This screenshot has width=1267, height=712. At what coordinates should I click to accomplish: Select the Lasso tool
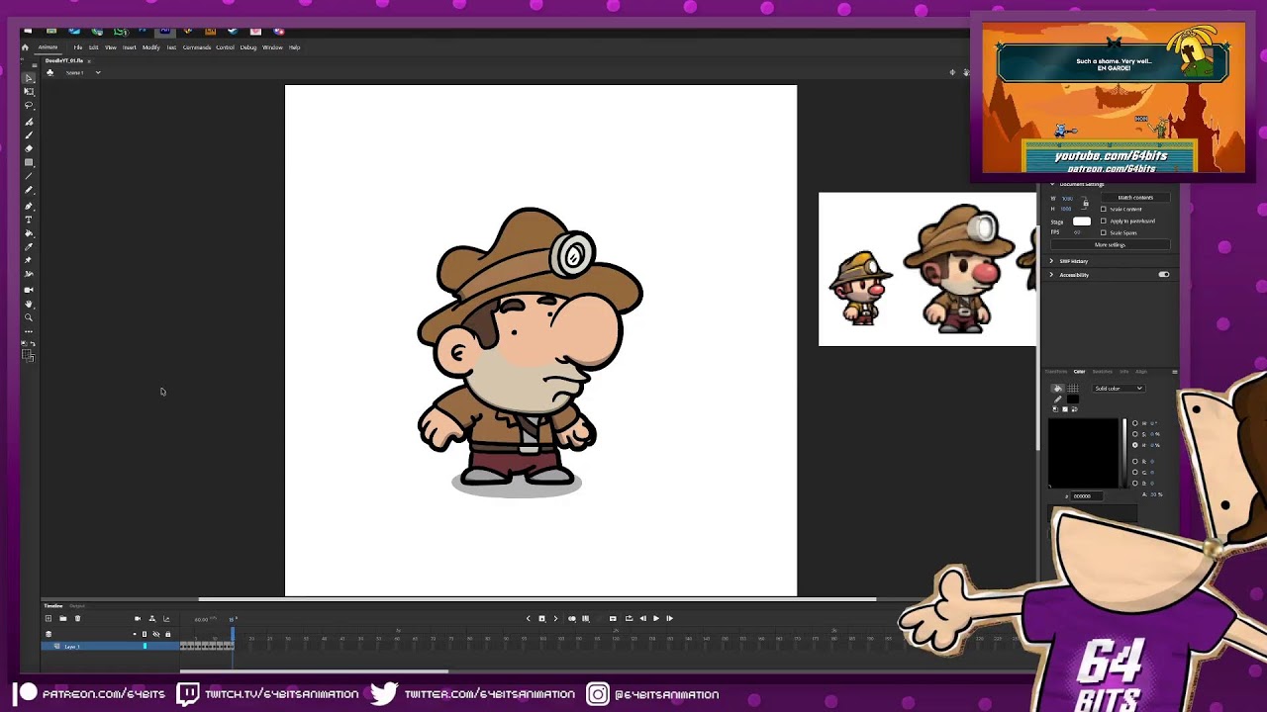[x=29, y=105]
